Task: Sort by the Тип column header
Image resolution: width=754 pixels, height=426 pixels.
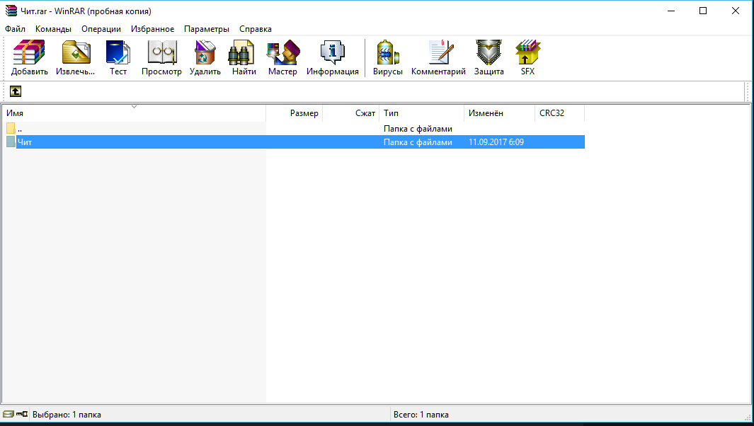Action: click(x=422, y=113)
